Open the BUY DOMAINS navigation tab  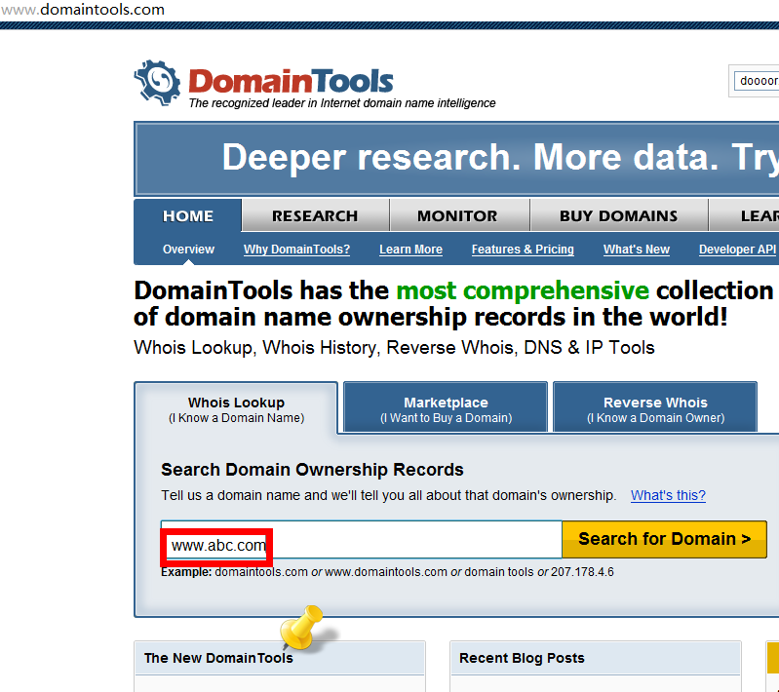(618, 215)
